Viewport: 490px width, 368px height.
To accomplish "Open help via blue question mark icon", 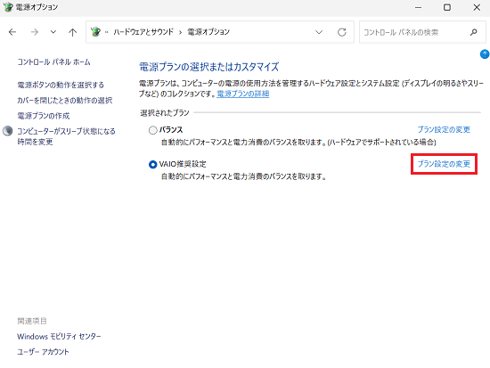I will pos(485,54).
